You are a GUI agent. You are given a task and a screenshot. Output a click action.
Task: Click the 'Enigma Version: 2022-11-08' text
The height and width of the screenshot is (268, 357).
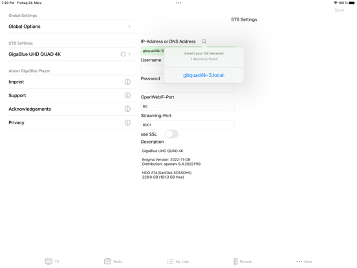[x=166, y=159]
